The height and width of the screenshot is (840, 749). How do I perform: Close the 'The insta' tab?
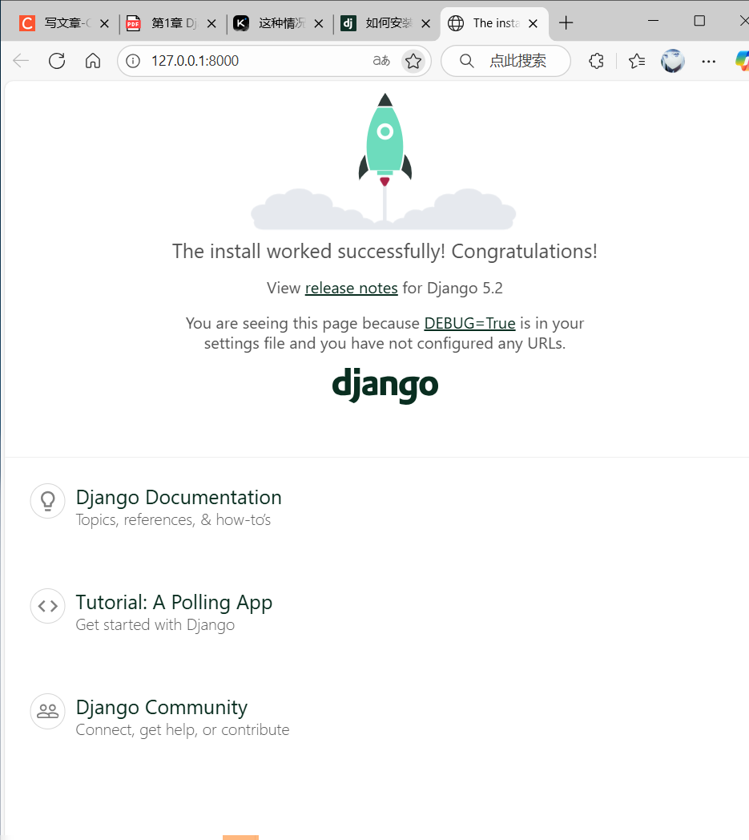pyautogui.click(x=533, y=23)
